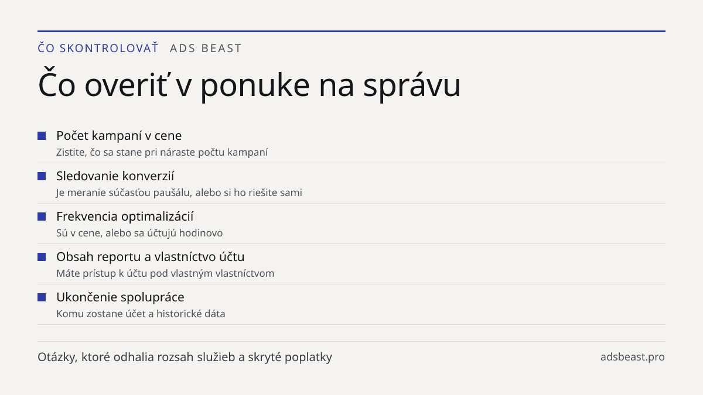Select 'Sledovanie konverzií' item title

click(x=115, y=176)
